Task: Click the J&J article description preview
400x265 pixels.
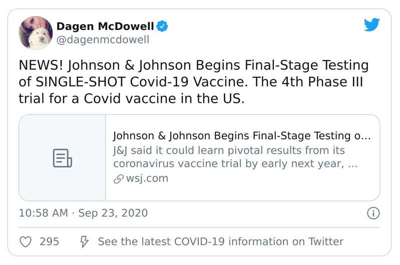Action: click(x=235, y=157)
